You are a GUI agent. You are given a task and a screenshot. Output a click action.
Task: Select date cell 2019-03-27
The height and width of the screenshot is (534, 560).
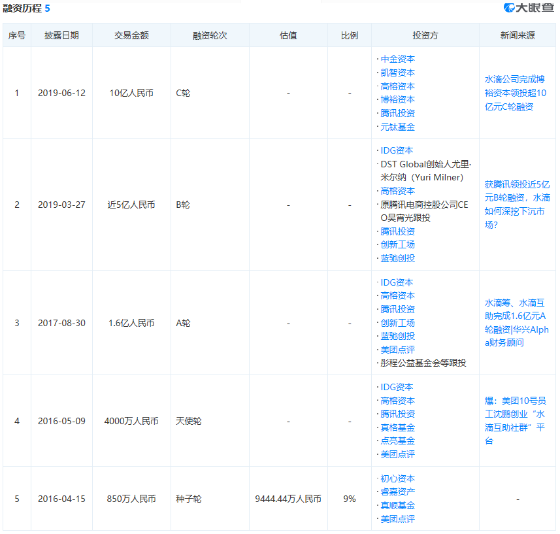[62, 205]
